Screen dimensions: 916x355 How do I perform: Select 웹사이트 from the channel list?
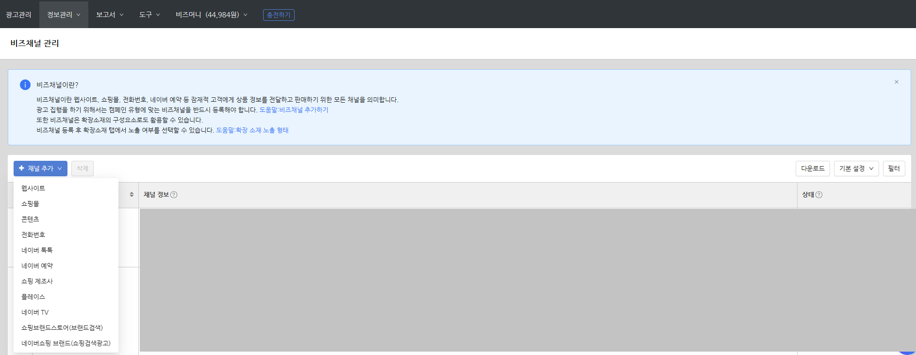pyautogui.click(x=33, y=188)
